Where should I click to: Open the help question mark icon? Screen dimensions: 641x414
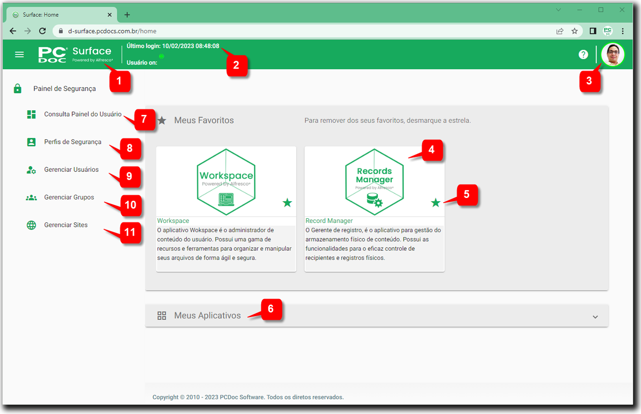[583, 55]
